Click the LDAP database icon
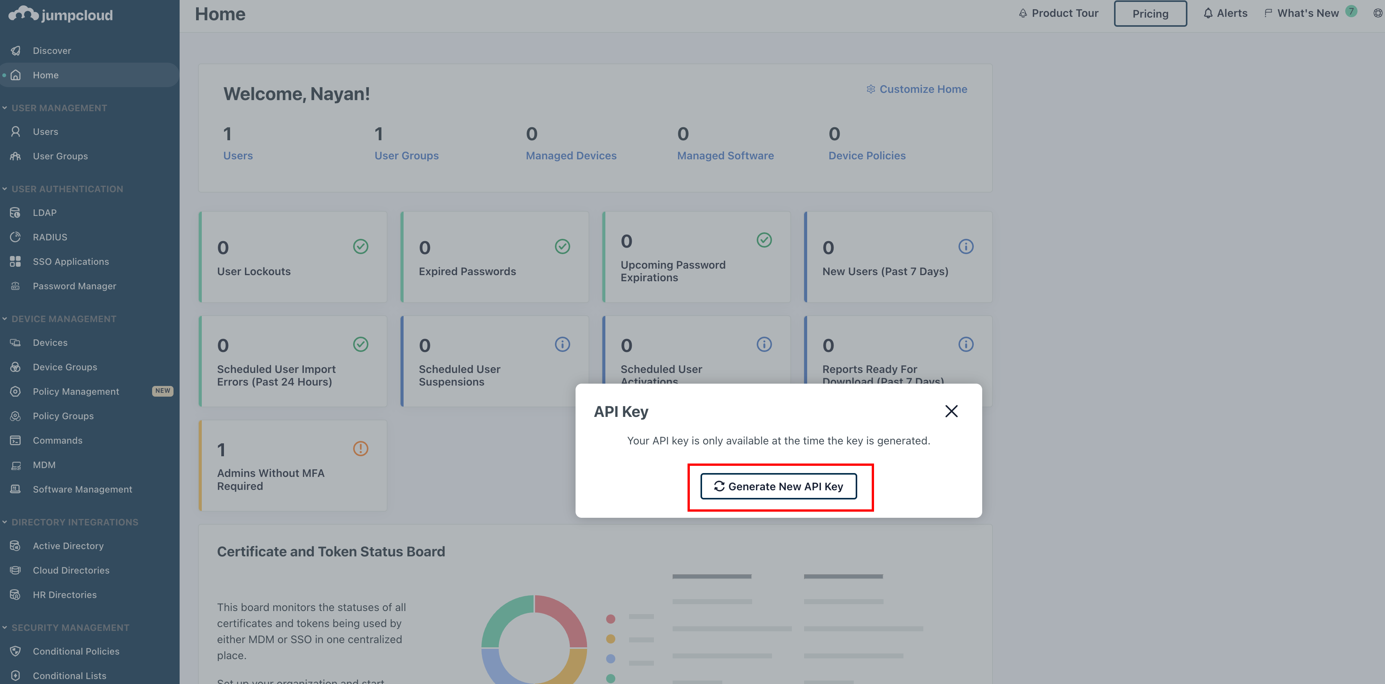Screen dimensions: 1385x684 point(16,212)
